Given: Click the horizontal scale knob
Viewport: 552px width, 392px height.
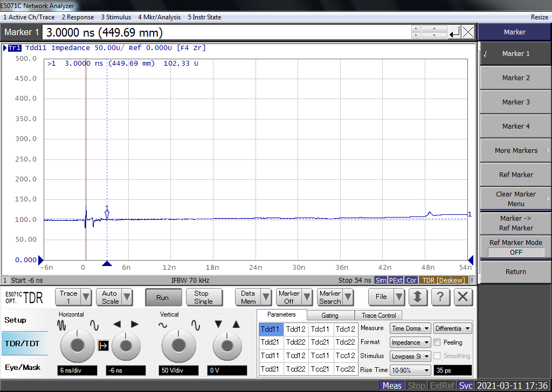Looking at the screenshot, I should tap(77, 345).
